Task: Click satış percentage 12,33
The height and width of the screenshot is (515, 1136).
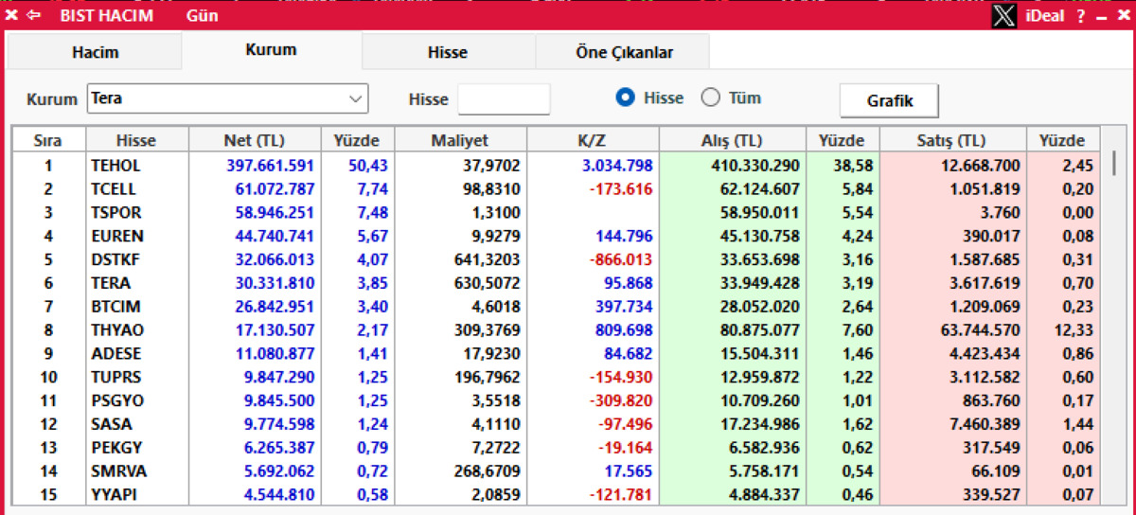Action: (1074, 330)
